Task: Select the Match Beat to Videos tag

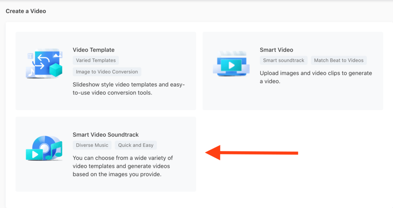Action: (339, 60)
